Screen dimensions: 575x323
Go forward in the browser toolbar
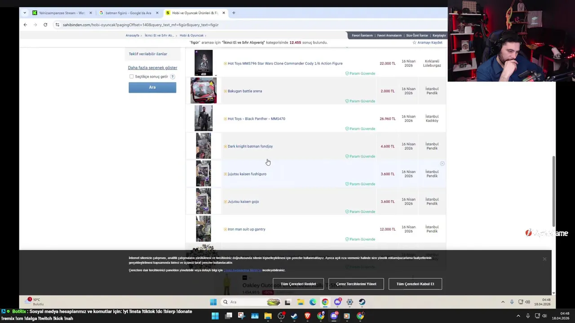pyautogui.click(x=35, y=25)
